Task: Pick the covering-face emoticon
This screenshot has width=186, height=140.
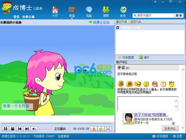Action: pos(163,84)
